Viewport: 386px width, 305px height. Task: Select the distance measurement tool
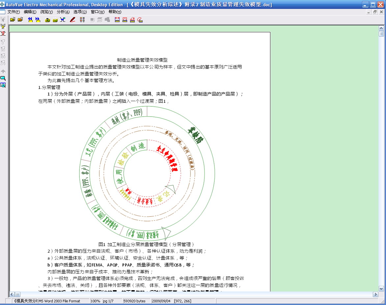117,20
